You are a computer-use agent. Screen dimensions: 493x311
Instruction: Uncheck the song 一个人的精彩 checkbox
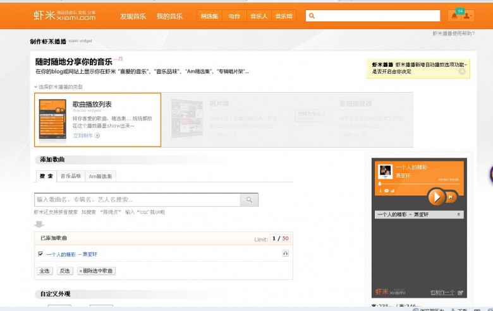click(x=40, y=254)
